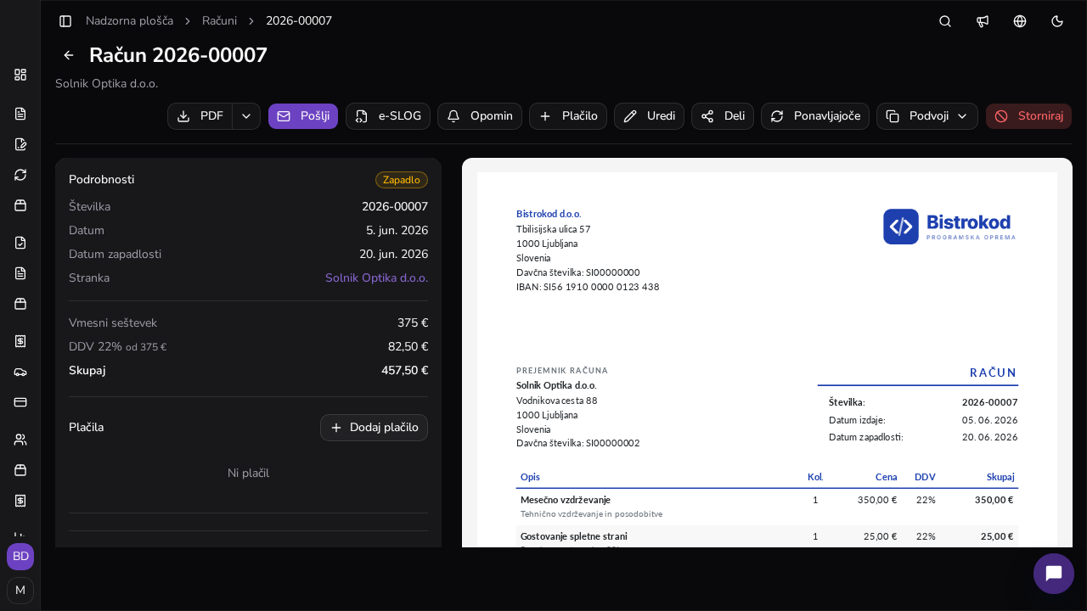
Task: Share the invoice via Deli
Action: tap(723, 116)
